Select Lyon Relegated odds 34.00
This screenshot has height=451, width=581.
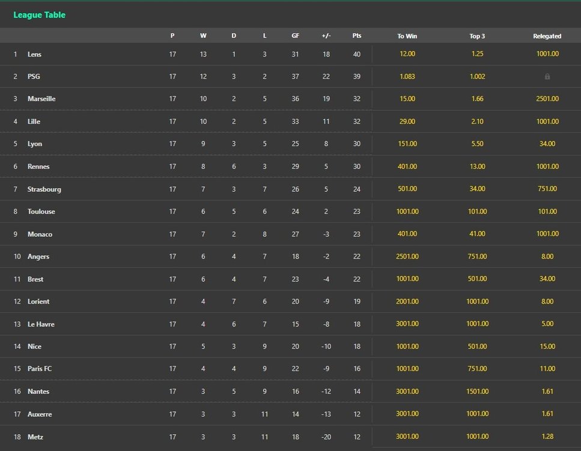click(x=547, y=144)
